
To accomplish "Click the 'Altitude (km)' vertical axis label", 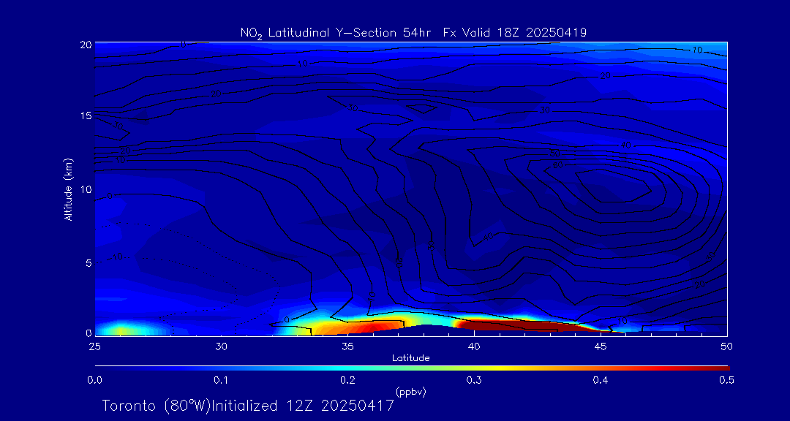I will point(67,189).
